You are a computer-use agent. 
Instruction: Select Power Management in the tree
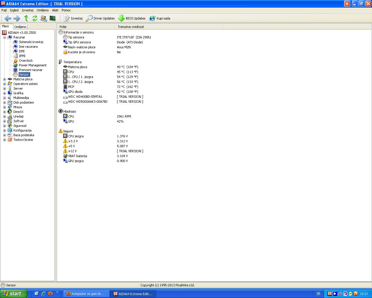pos(33,65)
